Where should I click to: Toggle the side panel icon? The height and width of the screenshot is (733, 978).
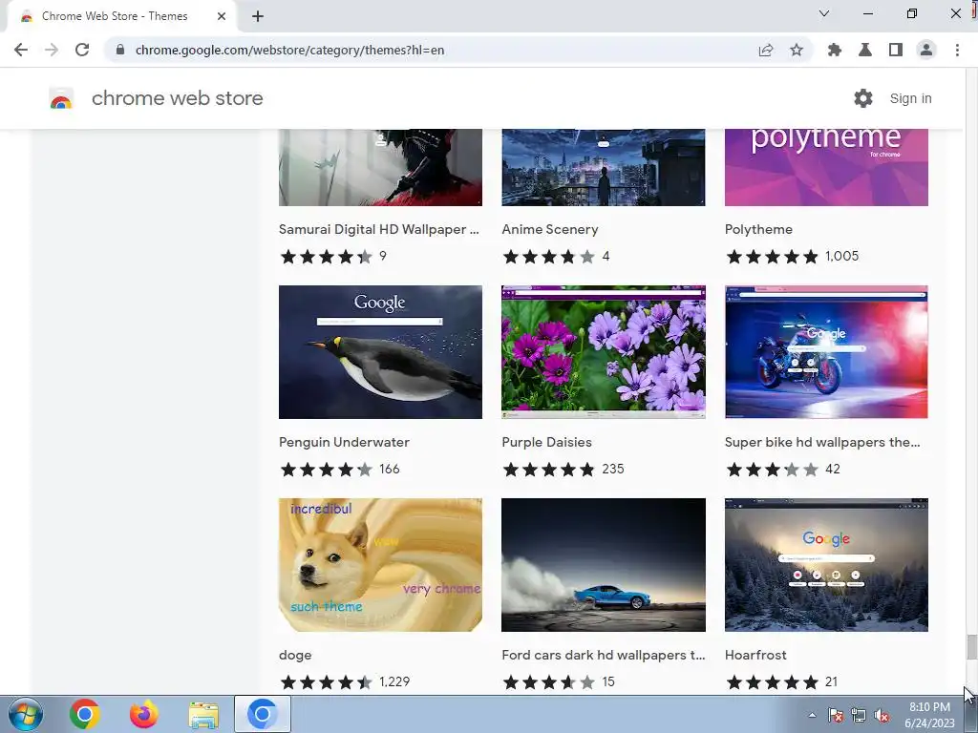[896, 50]
